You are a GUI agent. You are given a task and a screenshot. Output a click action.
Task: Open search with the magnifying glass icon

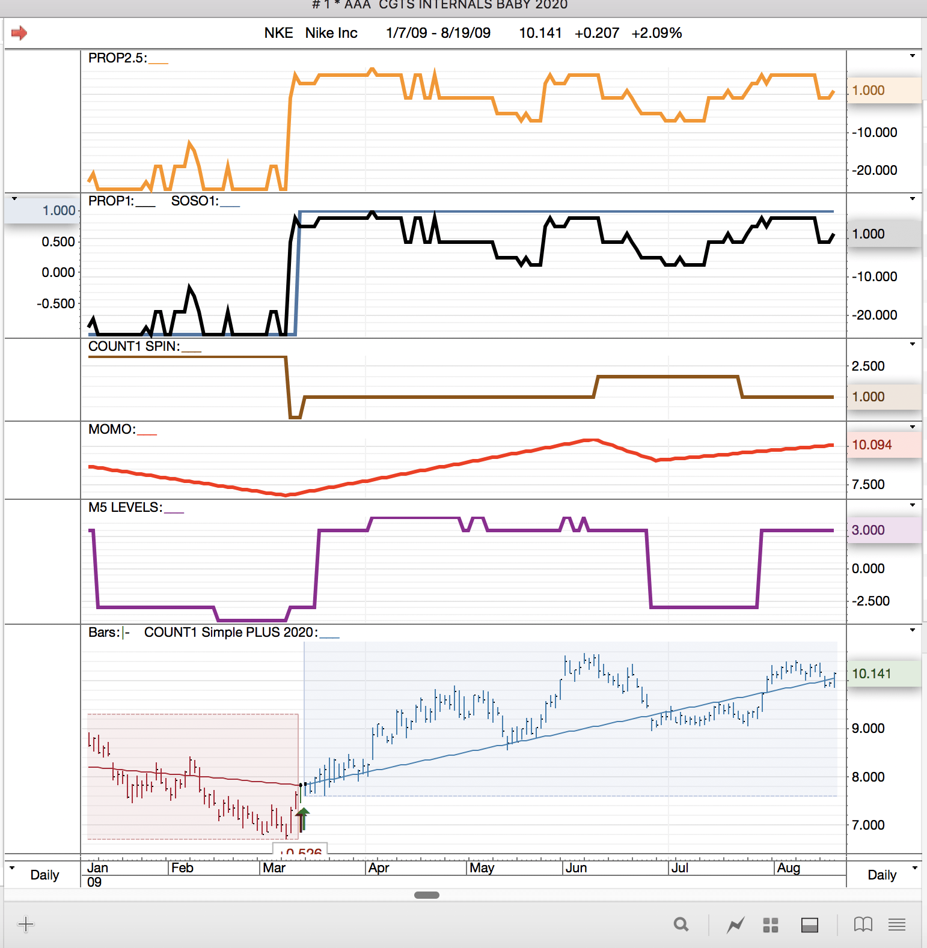point(681,925)
